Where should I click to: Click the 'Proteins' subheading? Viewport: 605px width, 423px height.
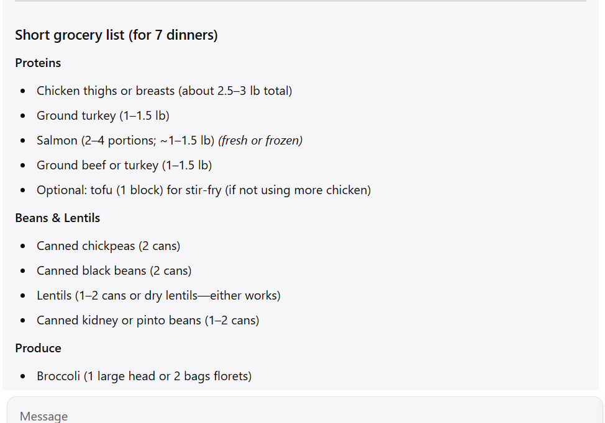pos(38,63)
